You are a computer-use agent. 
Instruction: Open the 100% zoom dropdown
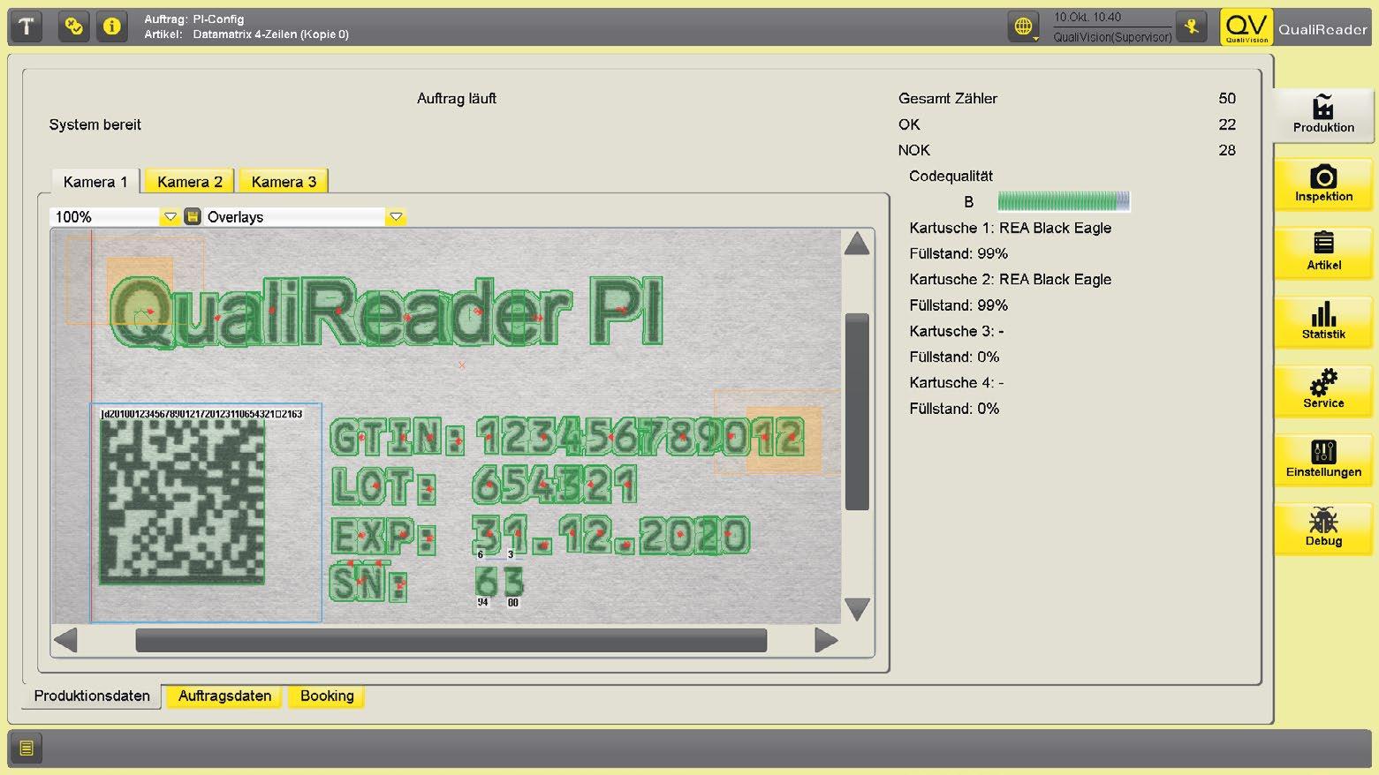coord(115,216)
